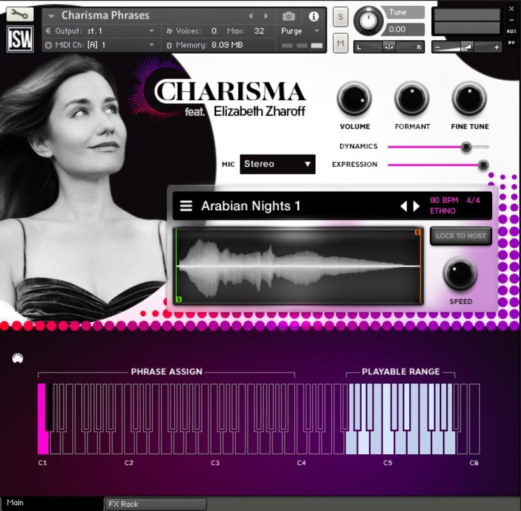Go to the previous phrase arrow

[403, 206]
